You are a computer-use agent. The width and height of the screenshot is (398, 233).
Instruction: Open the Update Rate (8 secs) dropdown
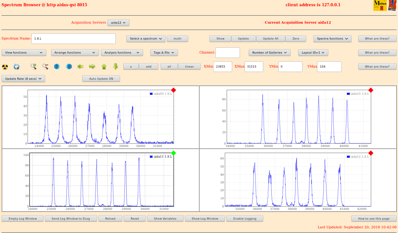(23, 79)
